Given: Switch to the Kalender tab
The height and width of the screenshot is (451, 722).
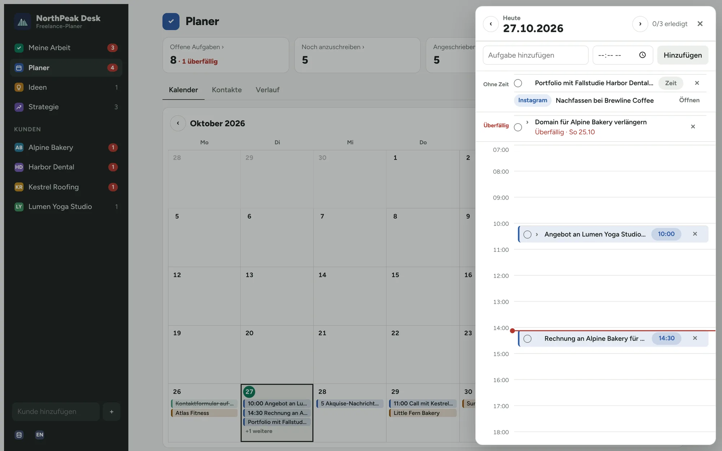Looking at the screenshot, I should pyautogui.click(x=183, y=90).
